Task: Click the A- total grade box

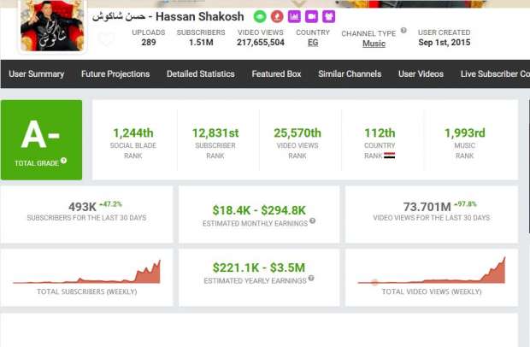Action: pyautogui.click(x=42, y=140)
